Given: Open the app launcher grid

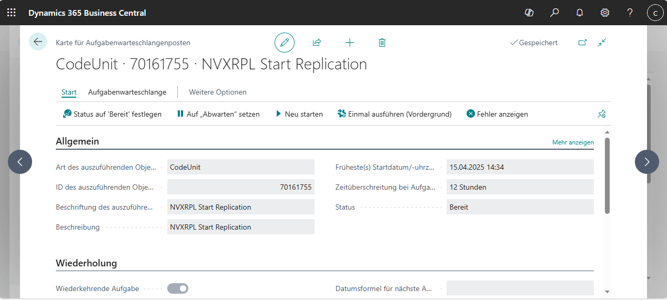Looking at the screenshot, I should coord(12,13).
